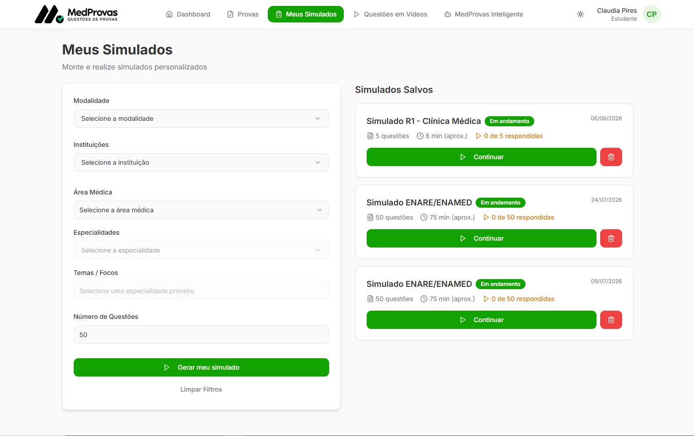The width and height of the screenshot is (694, 436).
Task: Click the '0 de 5 respondidas' text
Action: coord(513,136)
